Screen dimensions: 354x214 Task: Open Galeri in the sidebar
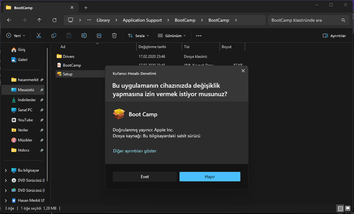[20, 60]
